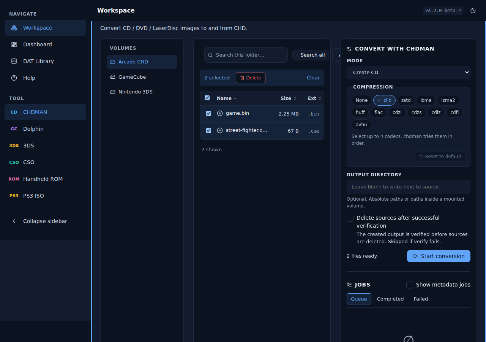Enable the lzma2 codec
The height and width of the screenshot is (342, 486).
448,100
